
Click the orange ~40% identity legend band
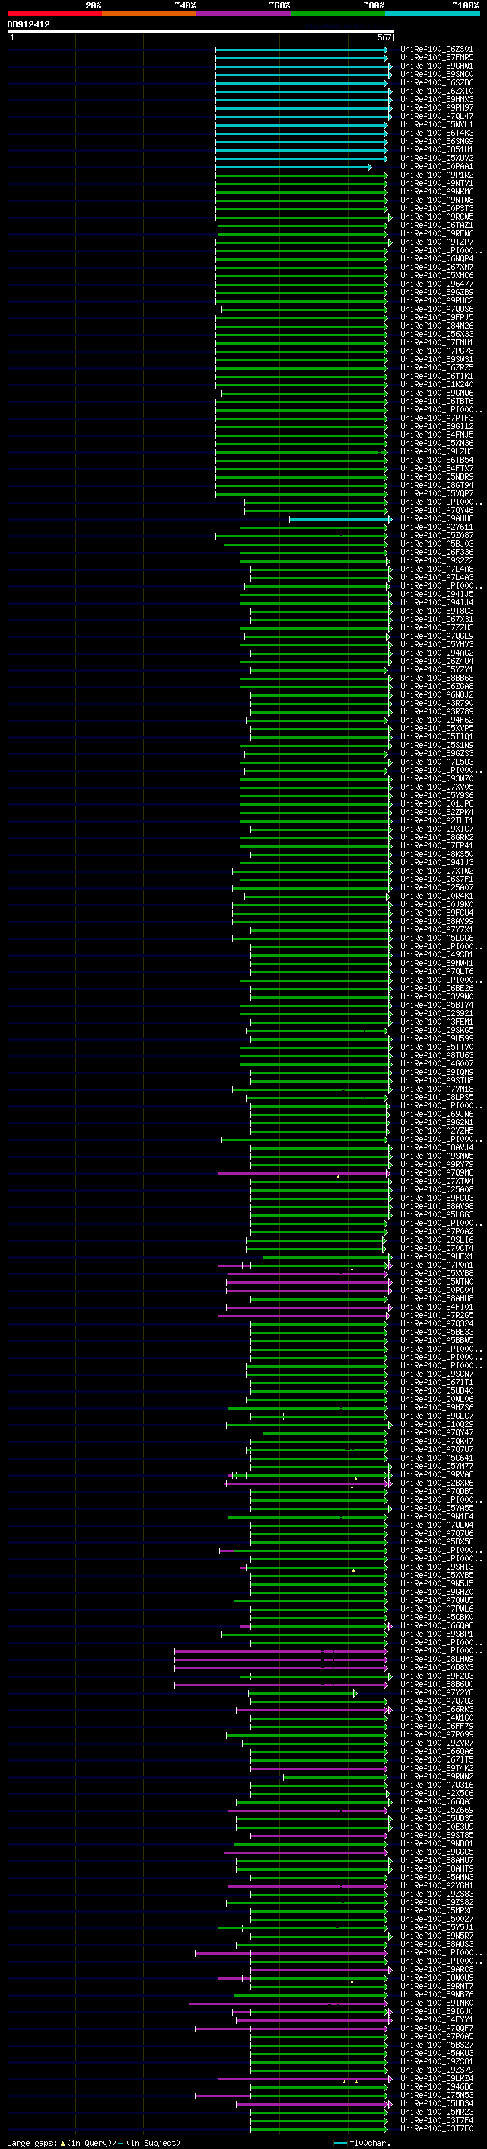coord(149,14)
